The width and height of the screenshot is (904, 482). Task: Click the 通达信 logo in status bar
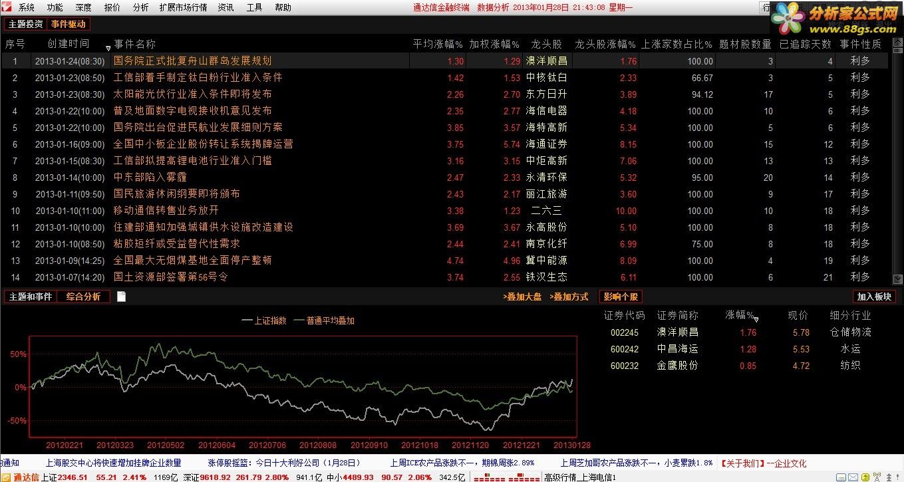[x=21, y=477]
